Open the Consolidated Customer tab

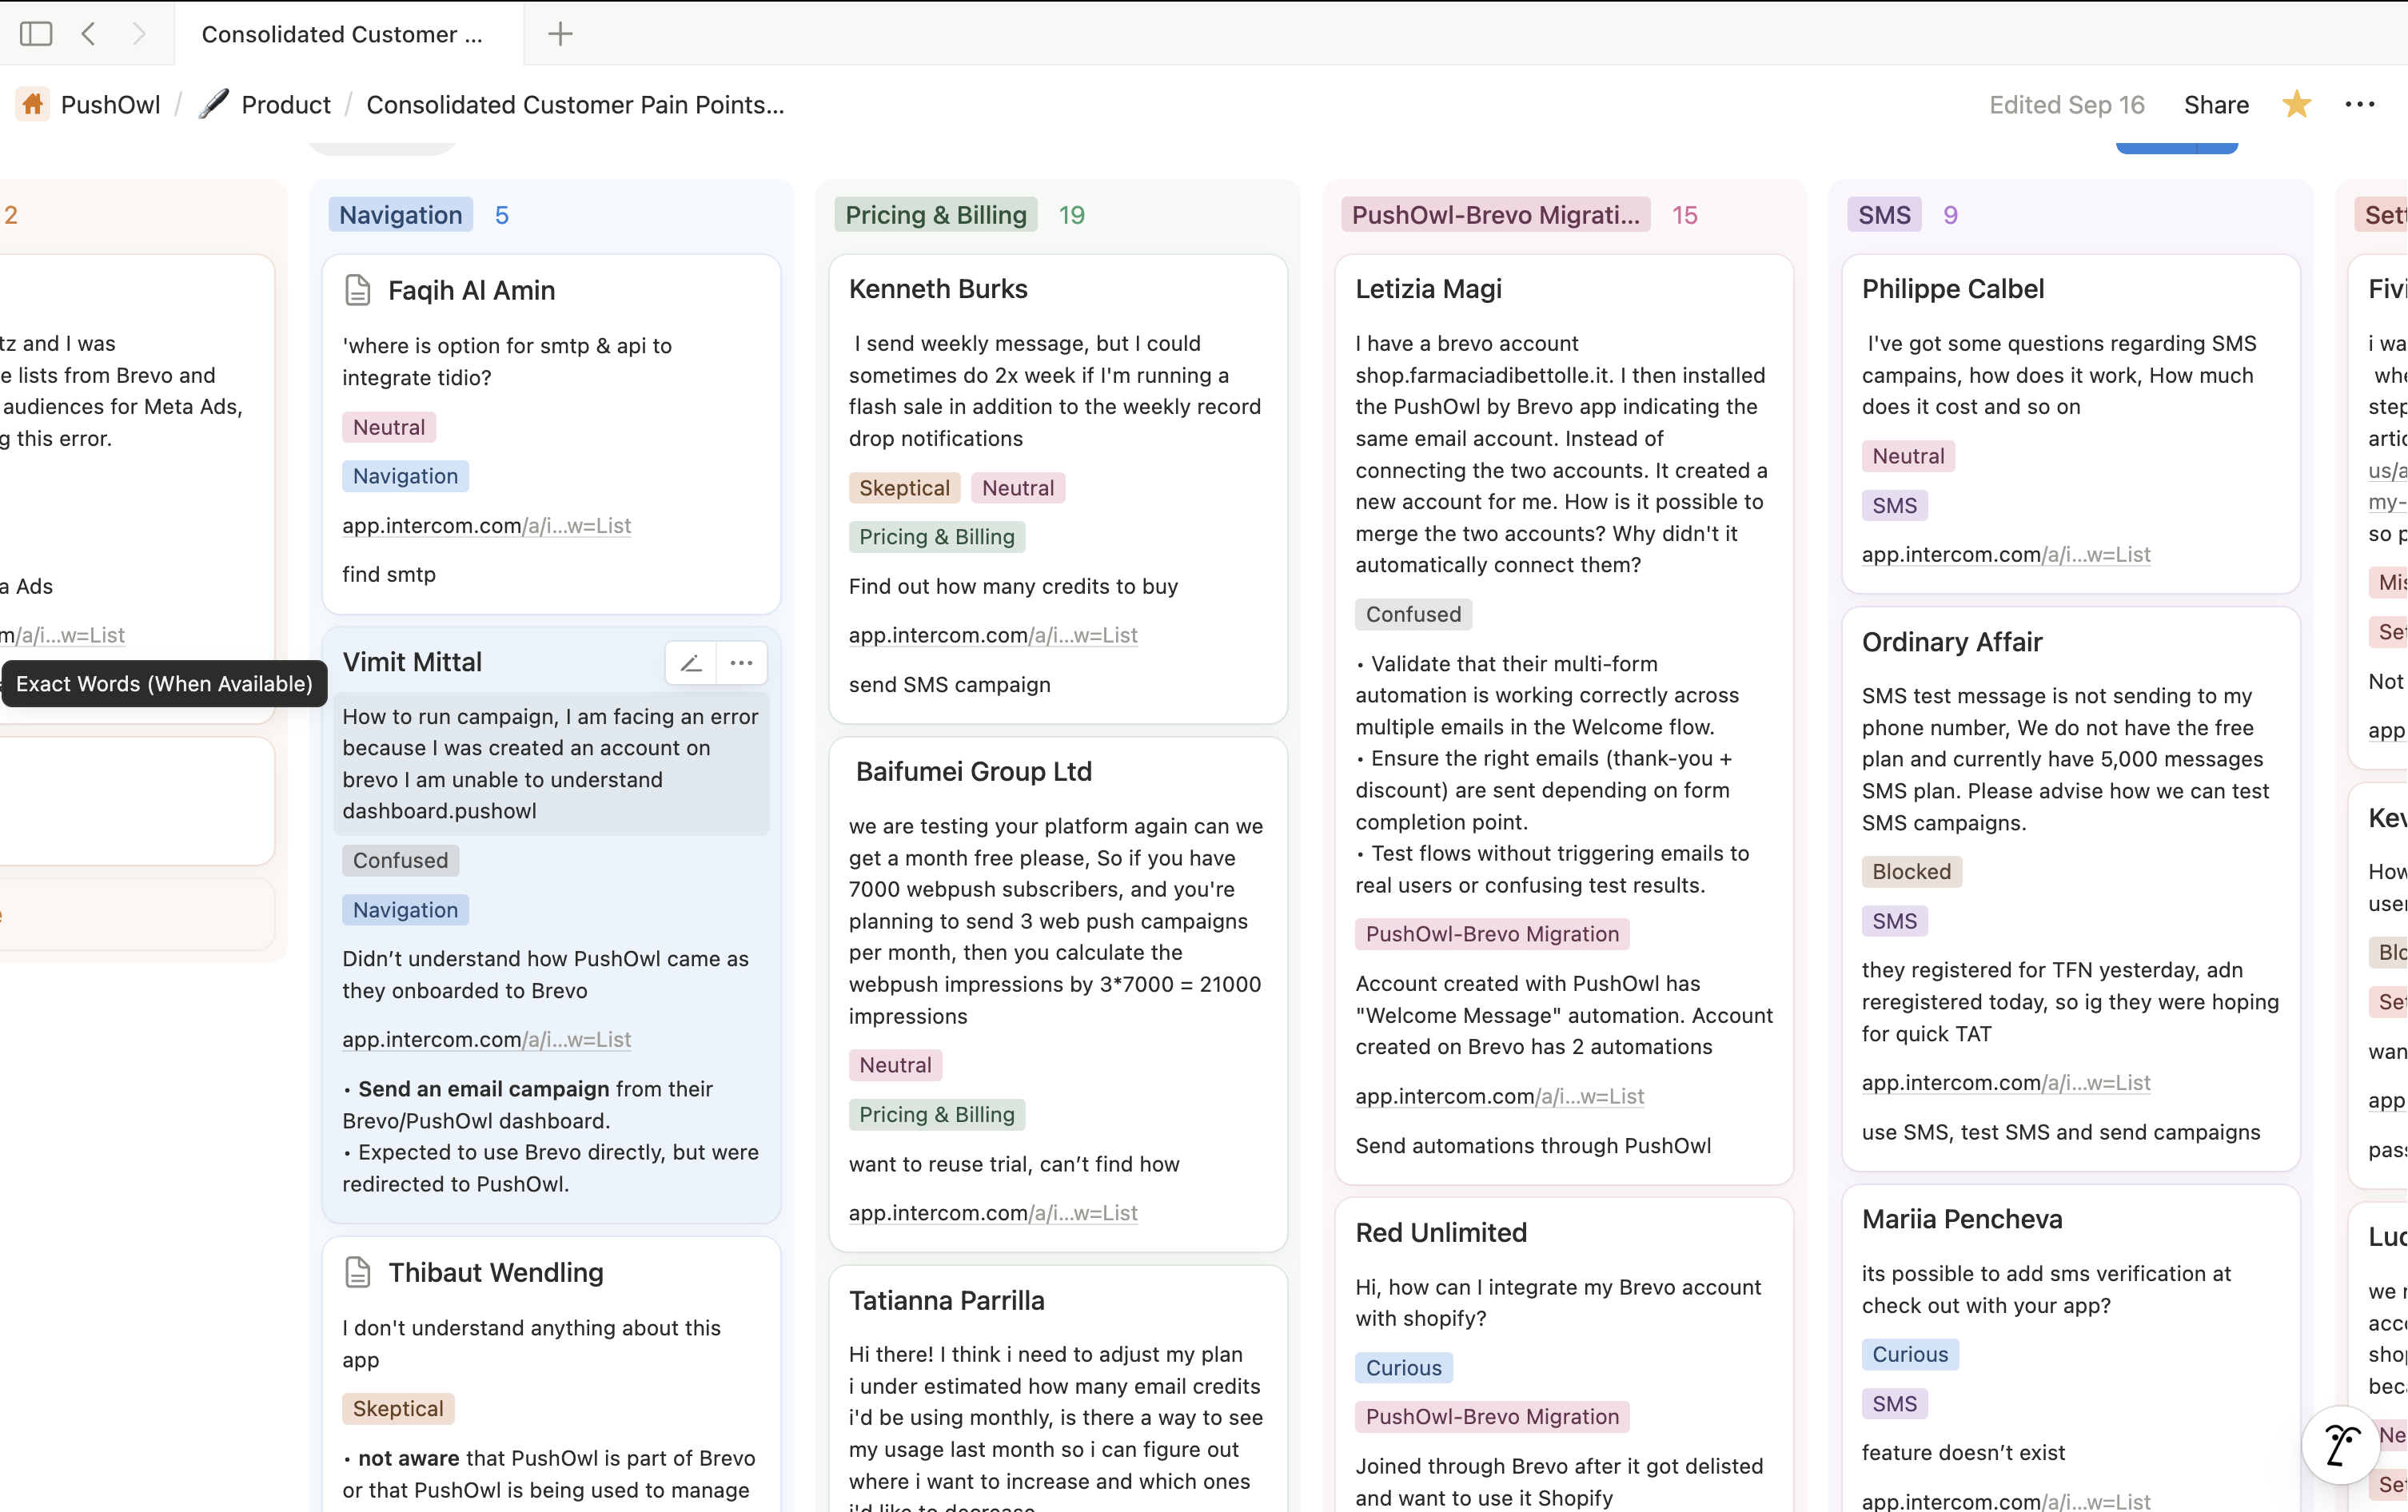pos(342,34)
